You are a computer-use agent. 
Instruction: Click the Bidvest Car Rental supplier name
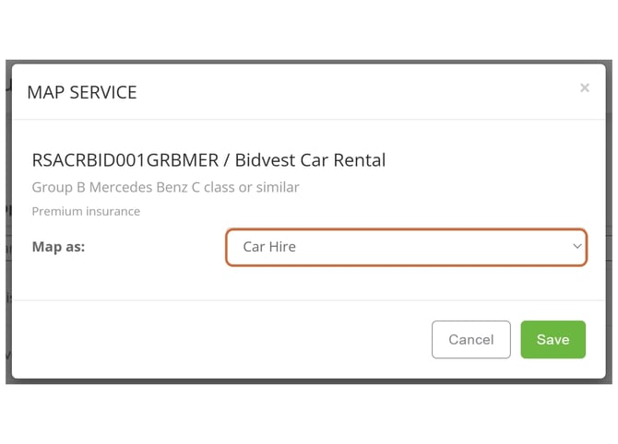310,160
